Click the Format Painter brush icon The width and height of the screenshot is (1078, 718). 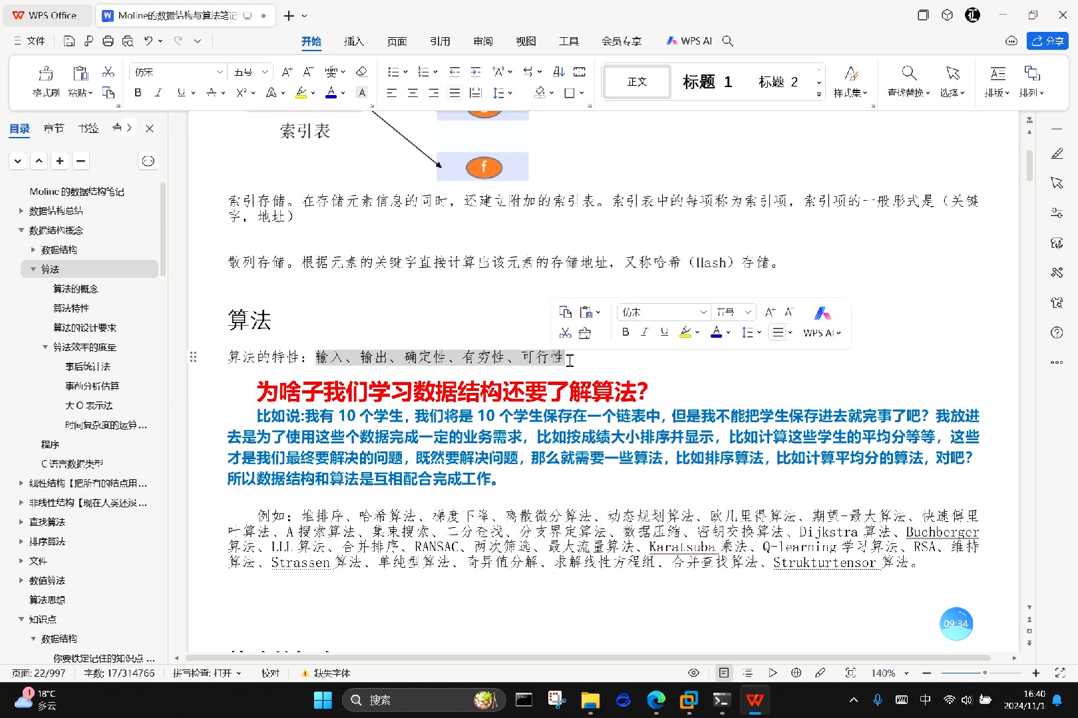coord(46,73)
